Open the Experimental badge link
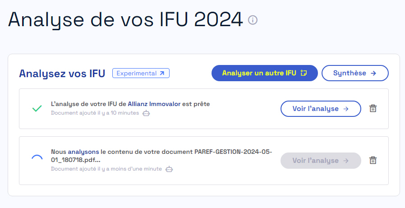This screenshot has height=208, width=405. coord(141,73)
